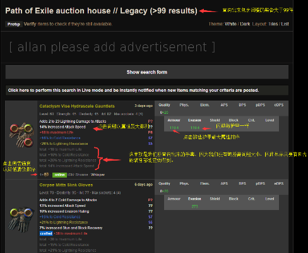Sort by Level in Slink Gloves row

tap(269, 199)
